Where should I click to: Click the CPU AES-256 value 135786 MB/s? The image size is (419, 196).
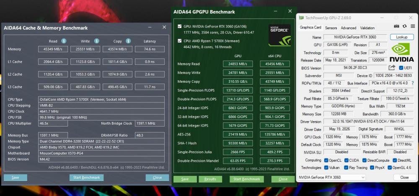point(275,135)
